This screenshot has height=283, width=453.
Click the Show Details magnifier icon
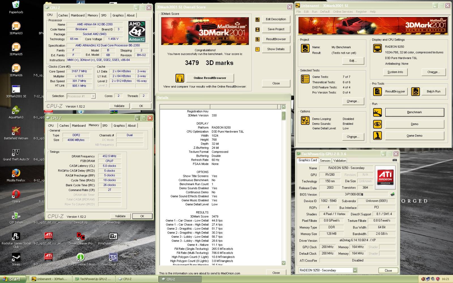click(257, 49)
